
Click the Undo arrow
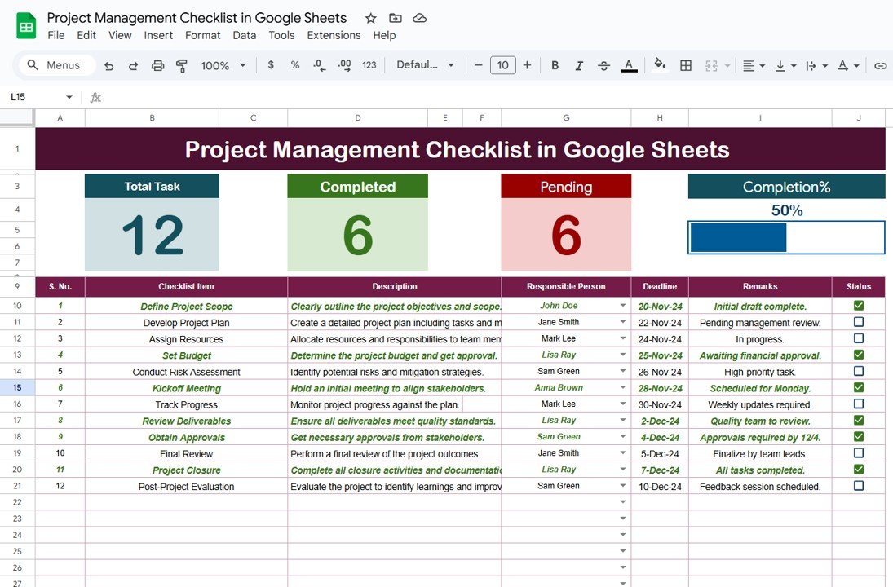coord(108,65)
